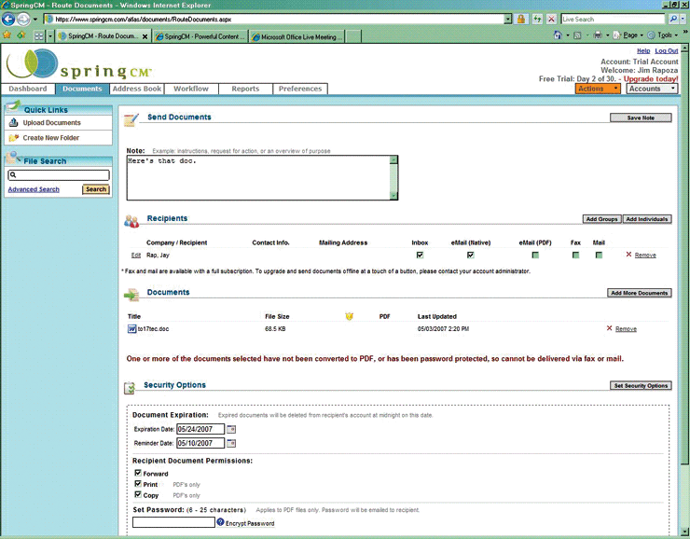Viewport: 690px width, 539px height.
Task: Open the Workflow tab
Action: 191,89
